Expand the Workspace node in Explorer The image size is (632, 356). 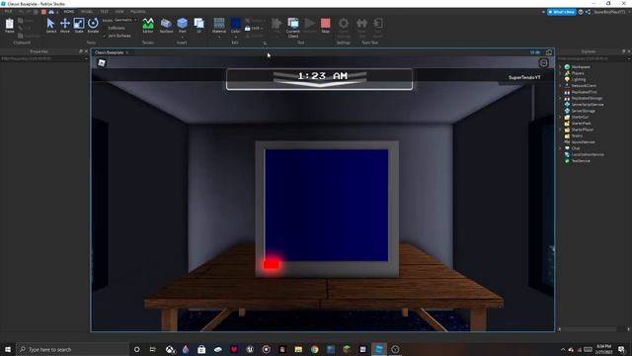pos(560,67)
